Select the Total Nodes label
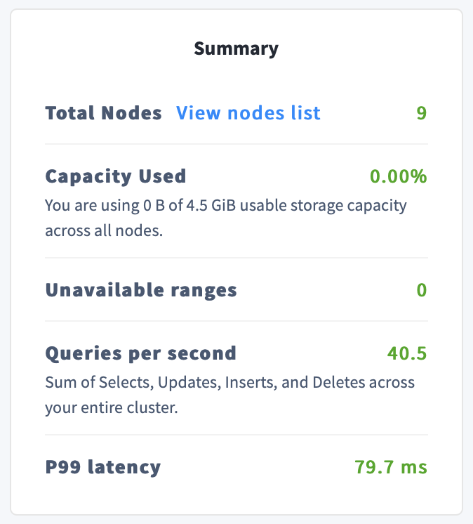 pos(103,113)
